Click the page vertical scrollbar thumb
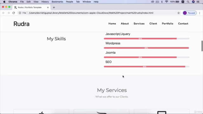Screen dimensions: 203x114 tap(202, 46)
